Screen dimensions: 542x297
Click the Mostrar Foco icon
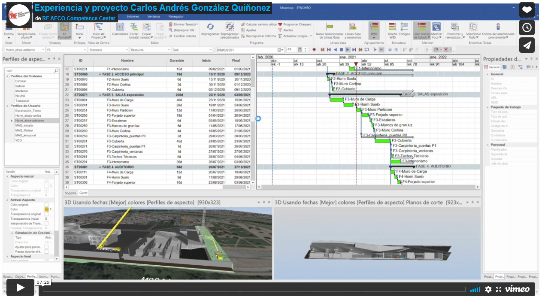(437, 30)
